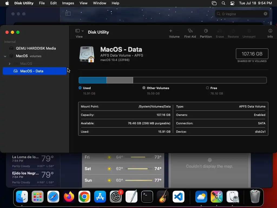Launch Firefox from the Dock
The height and width of the screenshot is (208, 277).
pyautogui.click(x=69, y=197)
